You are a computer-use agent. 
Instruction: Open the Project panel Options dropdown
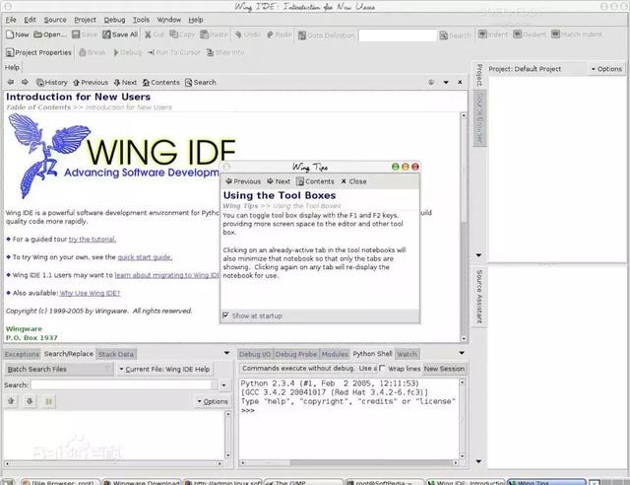pos(606,69)
